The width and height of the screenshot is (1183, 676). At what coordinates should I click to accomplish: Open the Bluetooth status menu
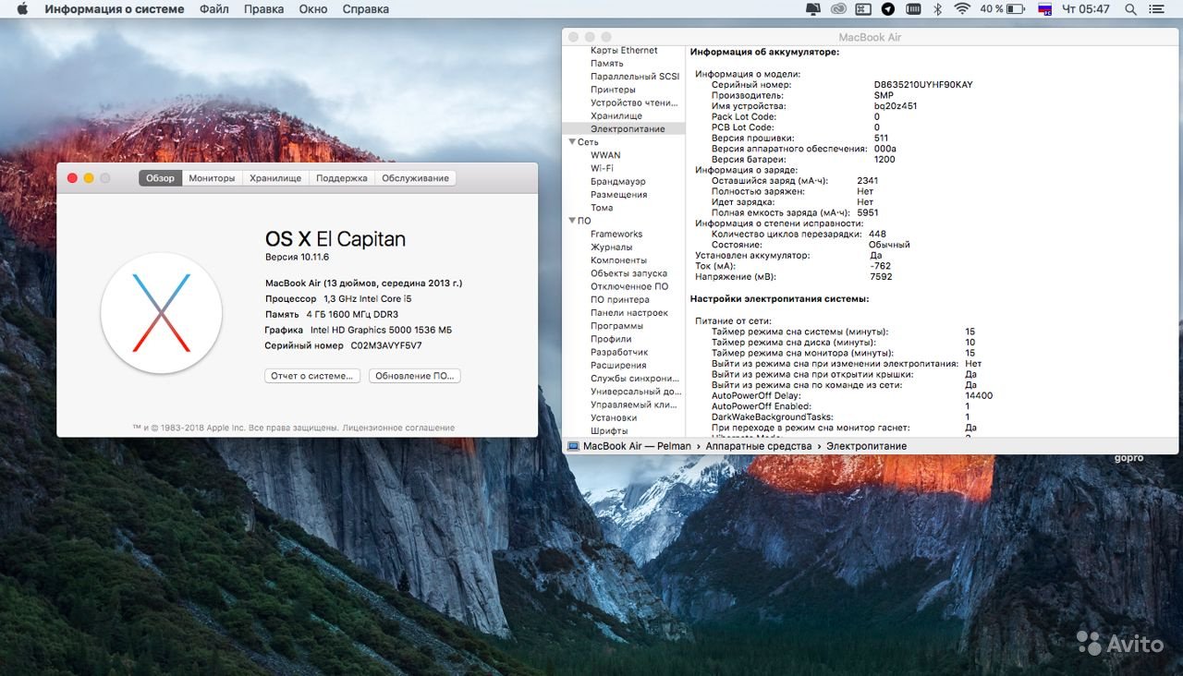937,9
